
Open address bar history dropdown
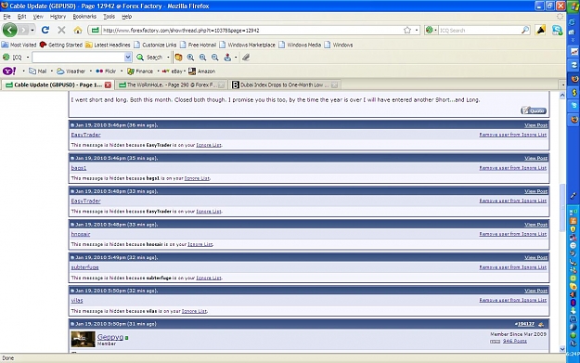pos(417,30)
